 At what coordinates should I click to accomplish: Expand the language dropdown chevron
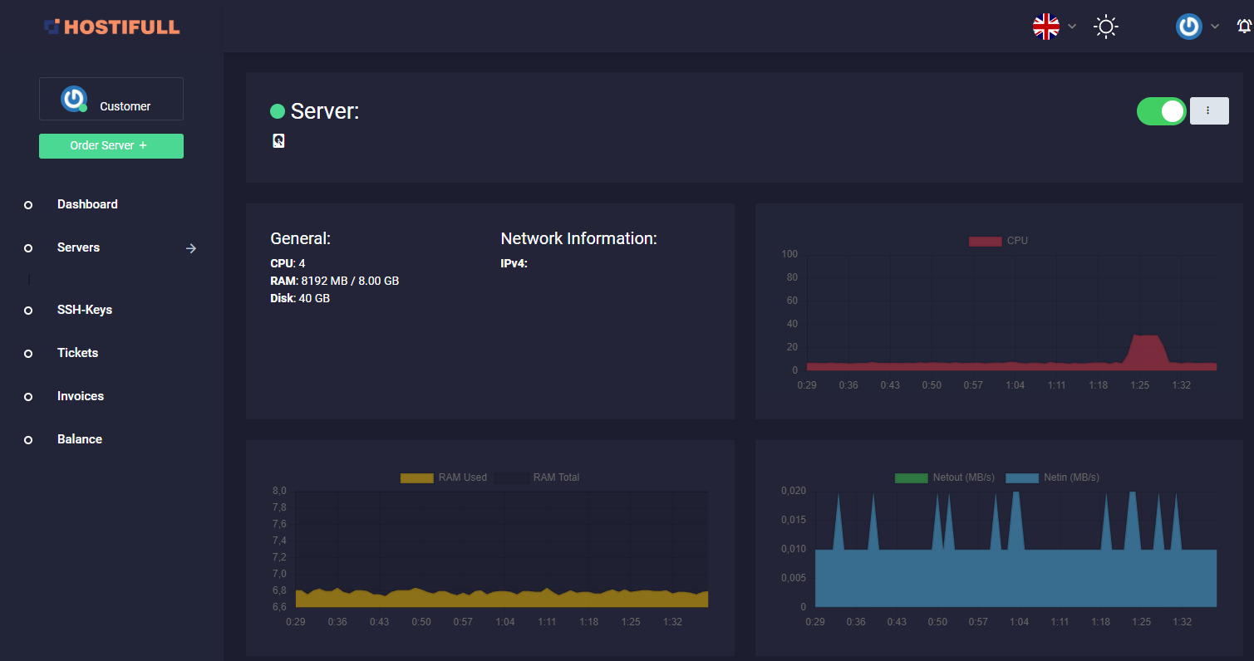click(x=1072, y=27)
